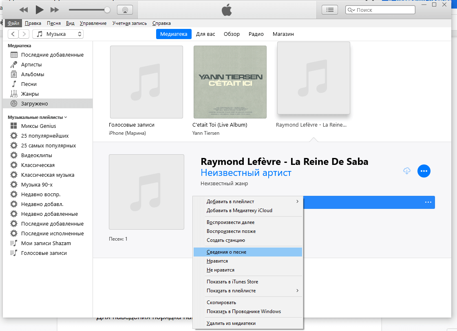Focus the Поиск search field
The image size is (457, 331).
[380, 10]
